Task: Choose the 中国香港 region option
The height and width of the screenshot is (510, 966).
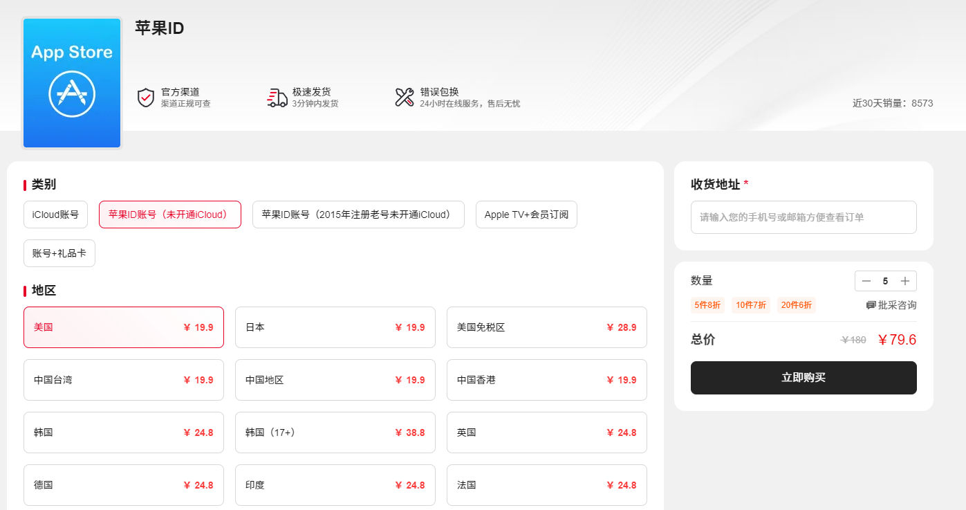Action: 547,380
